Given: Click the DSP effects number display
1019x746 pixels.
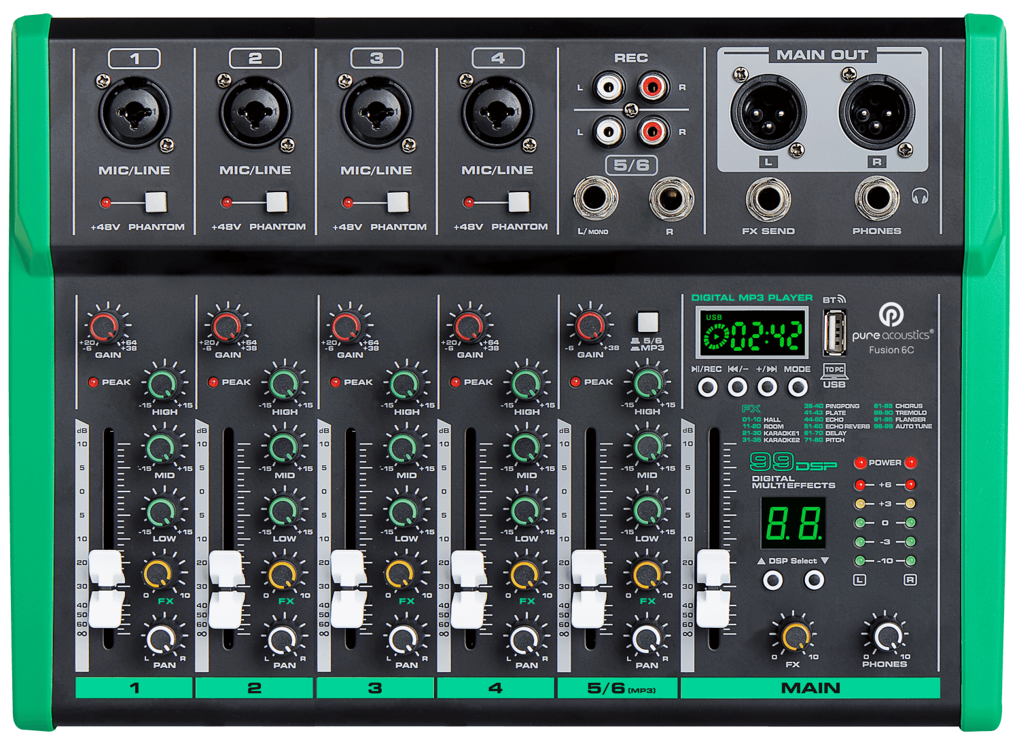Looking at the screenshot, I should point(793,523).
